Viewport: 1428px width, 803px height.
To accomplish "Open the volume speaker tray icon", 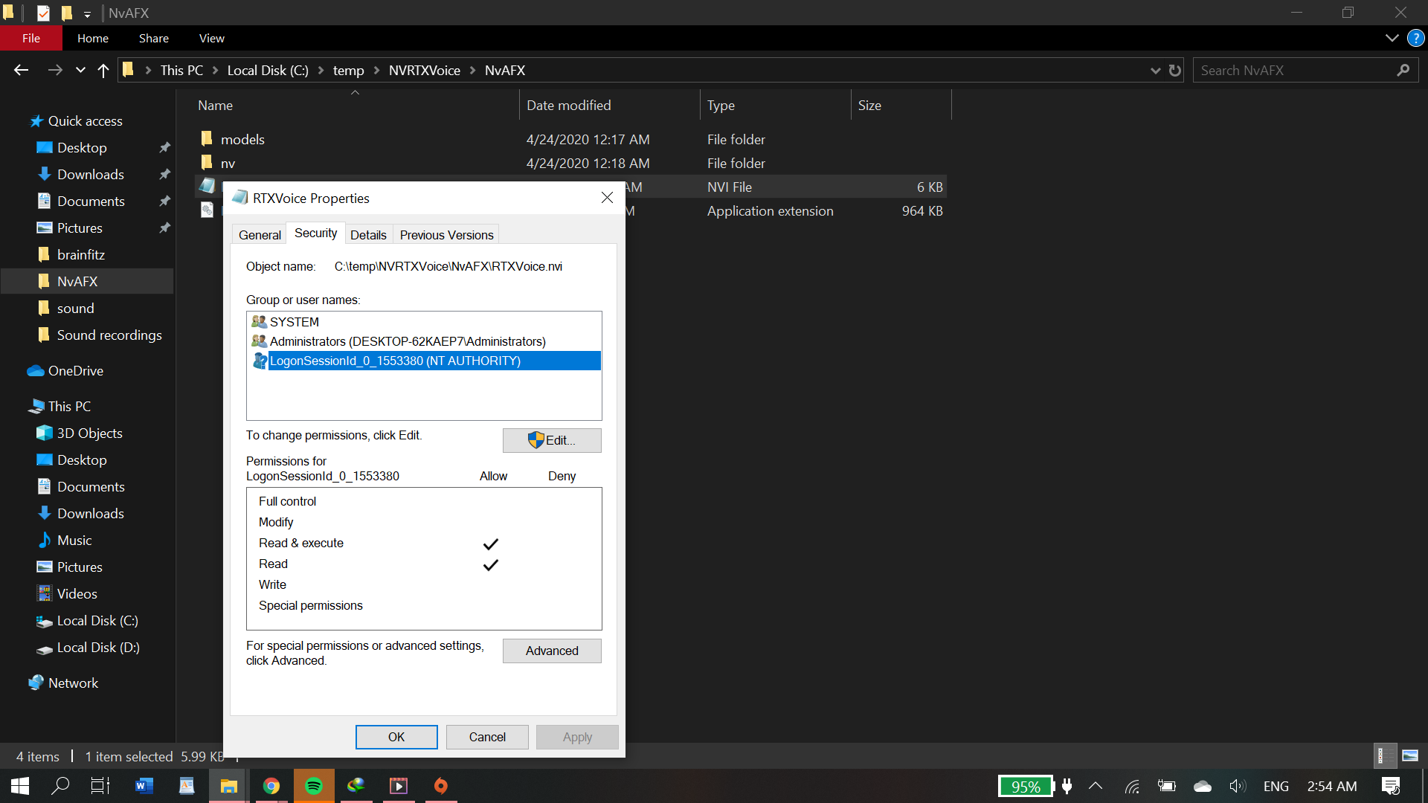I will (1237, 786).
